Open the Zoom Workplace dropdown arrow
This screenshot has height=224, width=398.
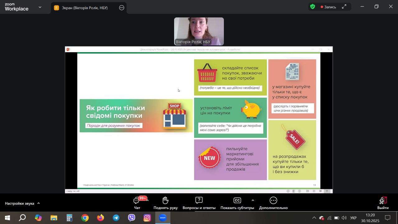[x=40, y=7]
